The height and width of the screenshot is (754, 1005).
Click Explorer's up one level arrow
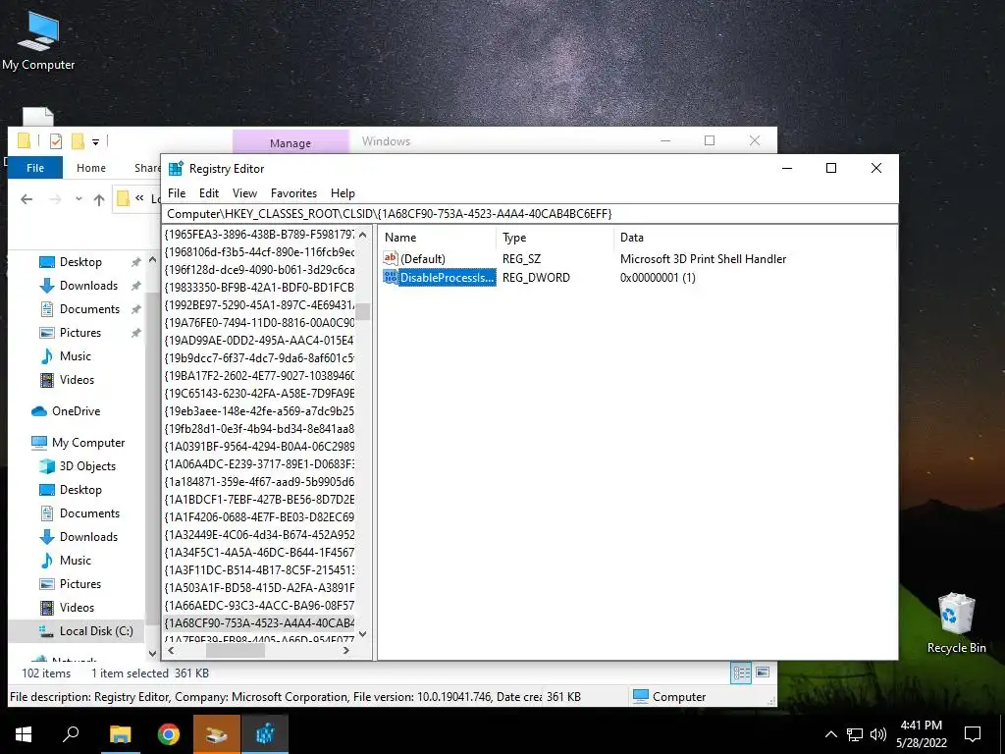click(x=99, y=199)
